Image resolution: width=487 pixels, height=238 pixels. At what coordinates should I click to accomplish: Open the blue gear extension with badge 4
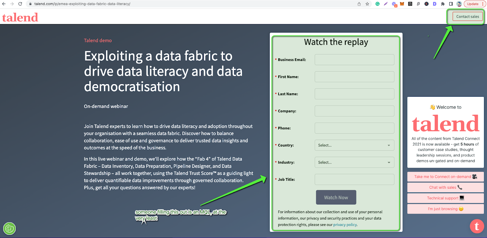pyautogui.click(x=394, y=4)
